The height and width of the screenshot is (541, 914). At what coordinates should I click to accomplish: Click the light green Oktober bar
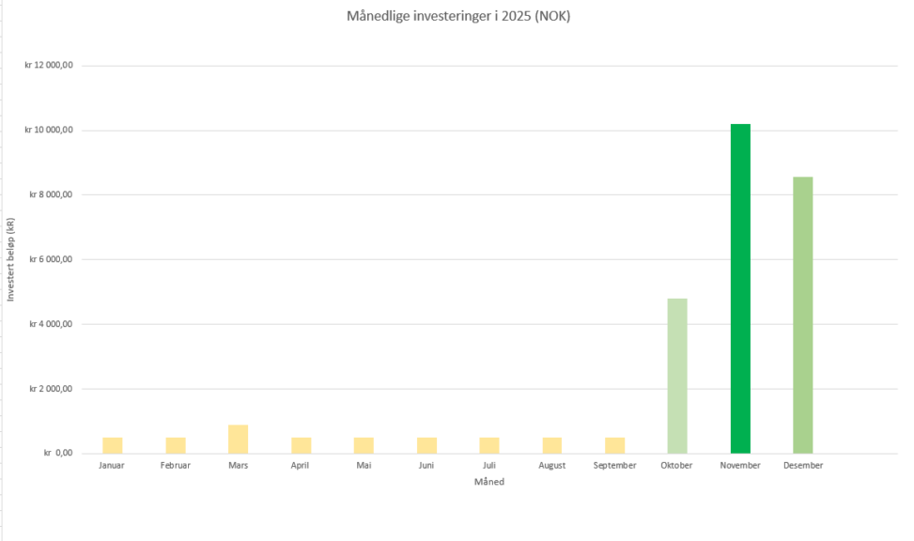point(677,376)
